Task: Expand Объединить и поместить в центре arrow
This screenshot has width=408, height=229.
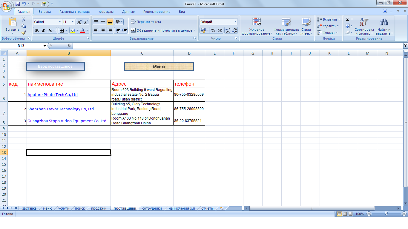Action: point(194,30)
